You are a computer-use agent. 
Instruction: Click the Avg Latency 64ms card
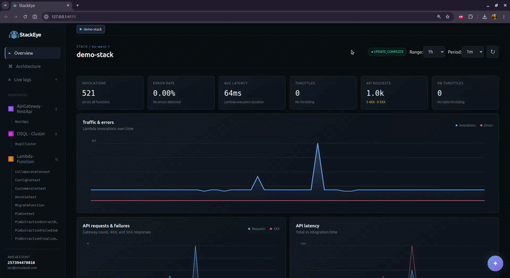click(252, 92)
